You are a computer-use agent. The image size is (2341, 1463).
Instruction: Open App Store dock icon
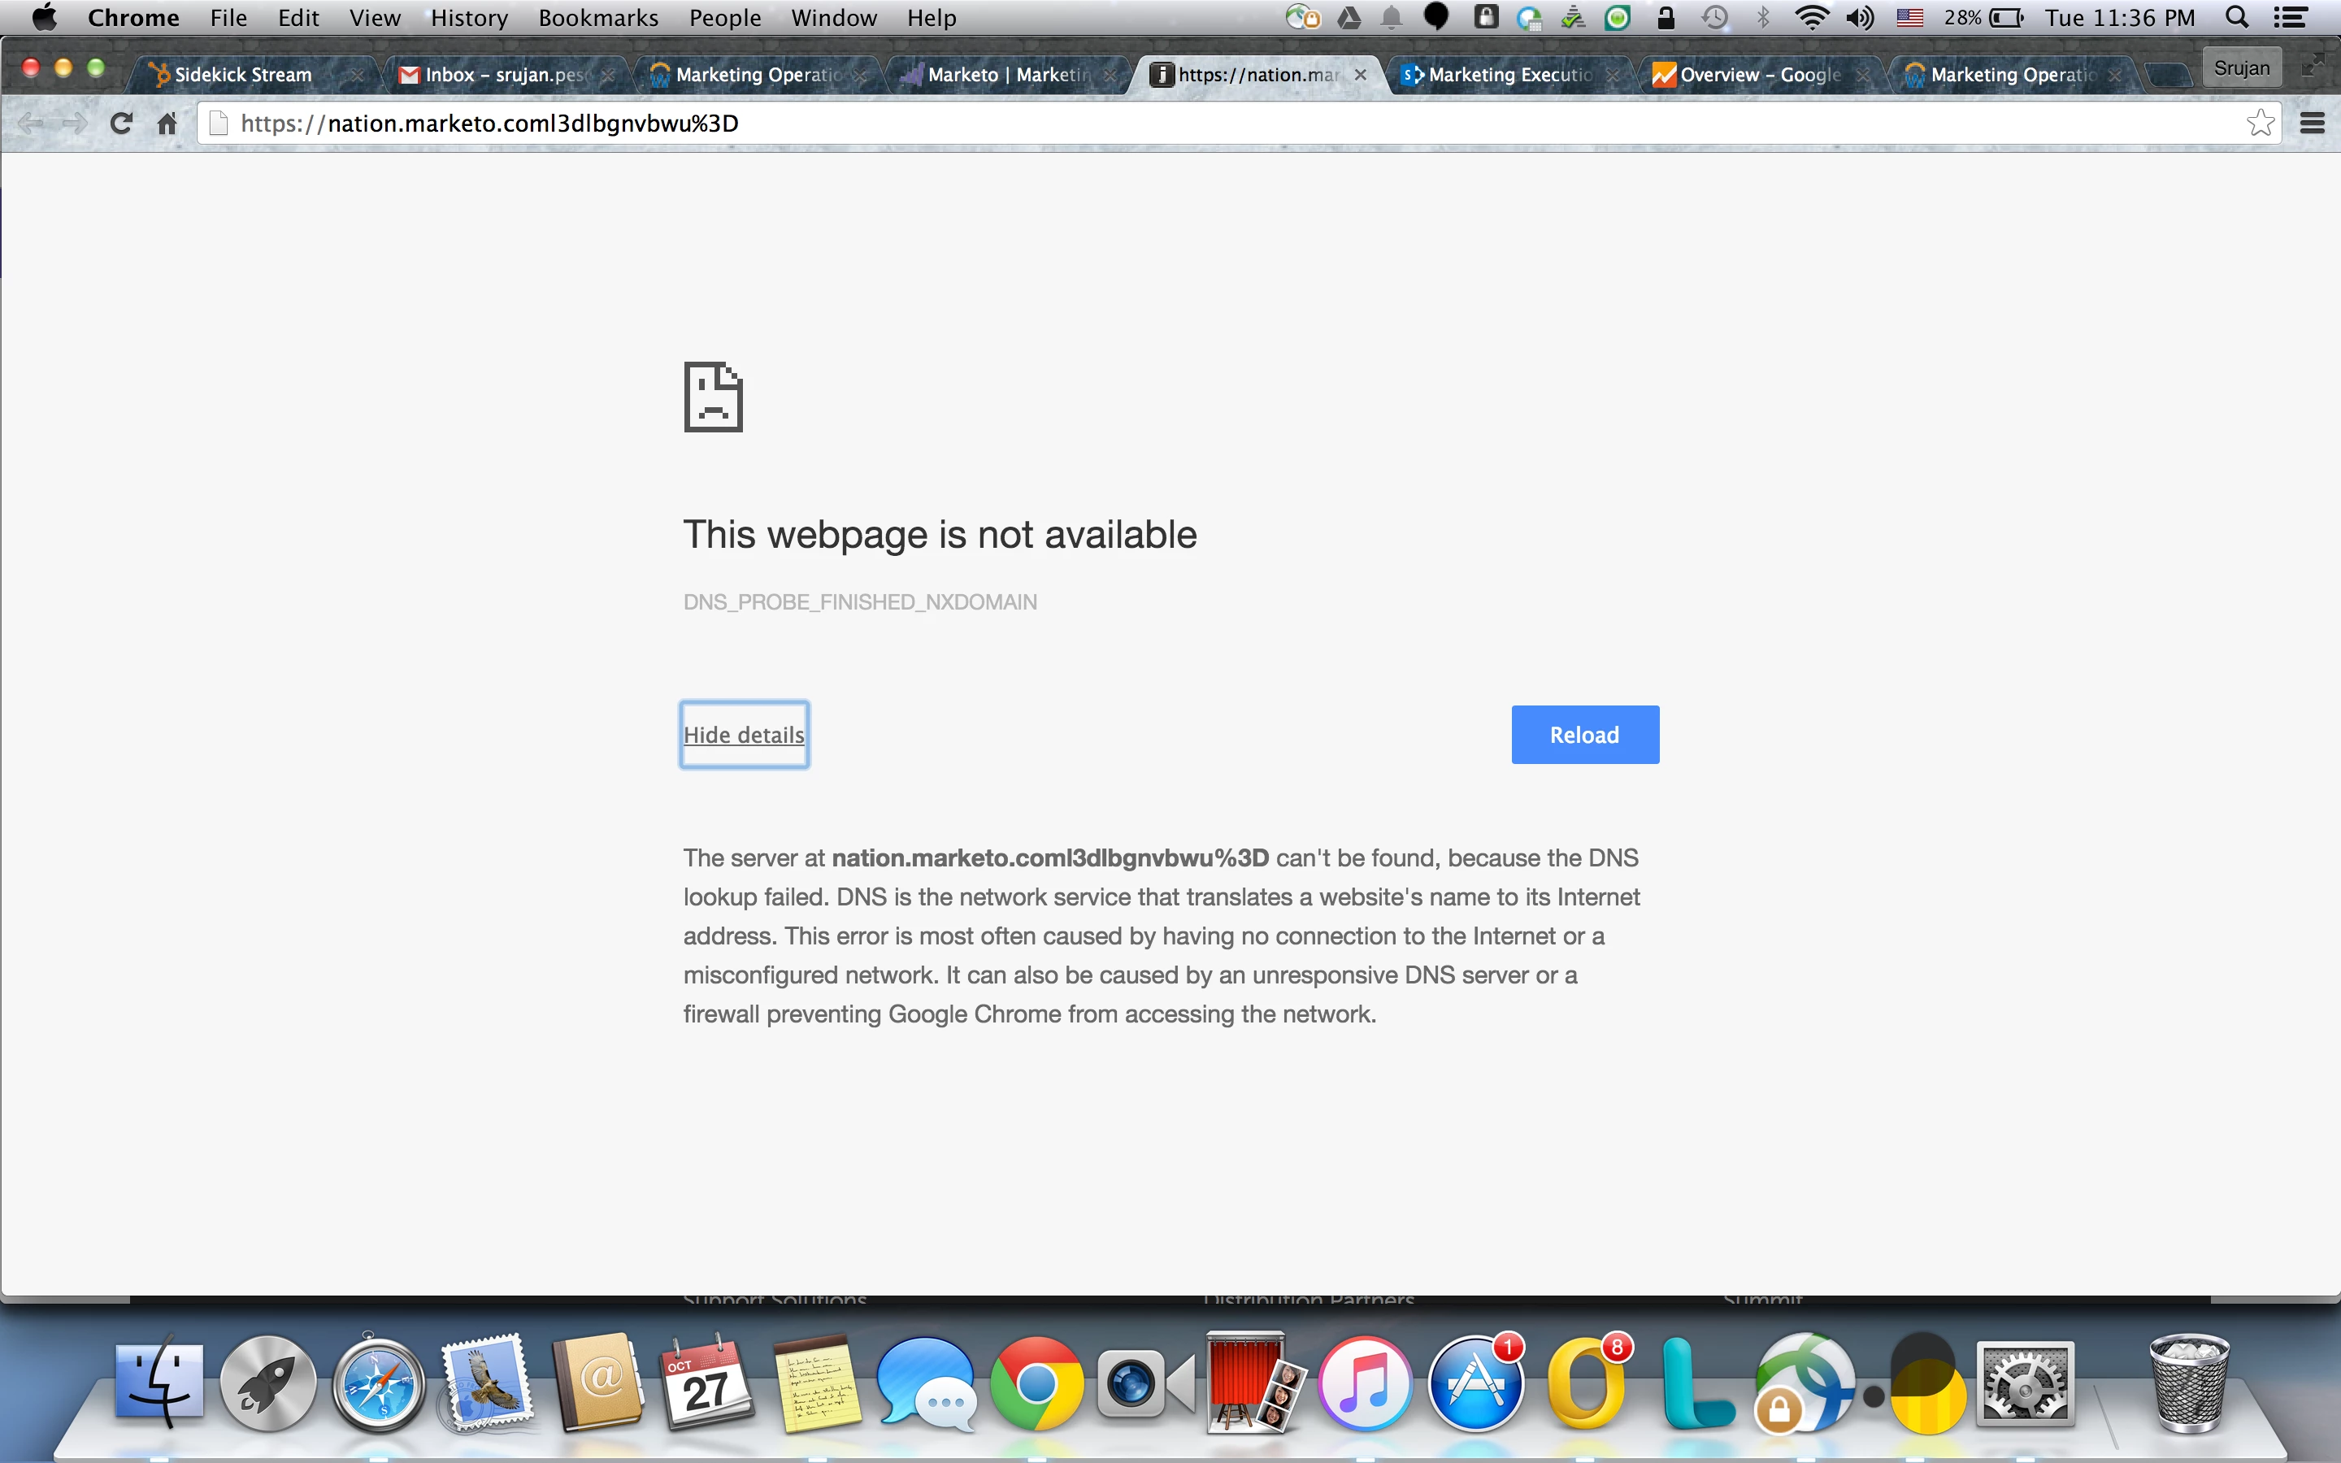pos(1475,1383)
